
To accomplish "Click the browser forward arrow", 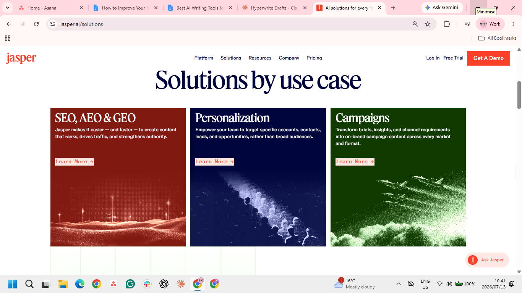I will coord(23,24).
